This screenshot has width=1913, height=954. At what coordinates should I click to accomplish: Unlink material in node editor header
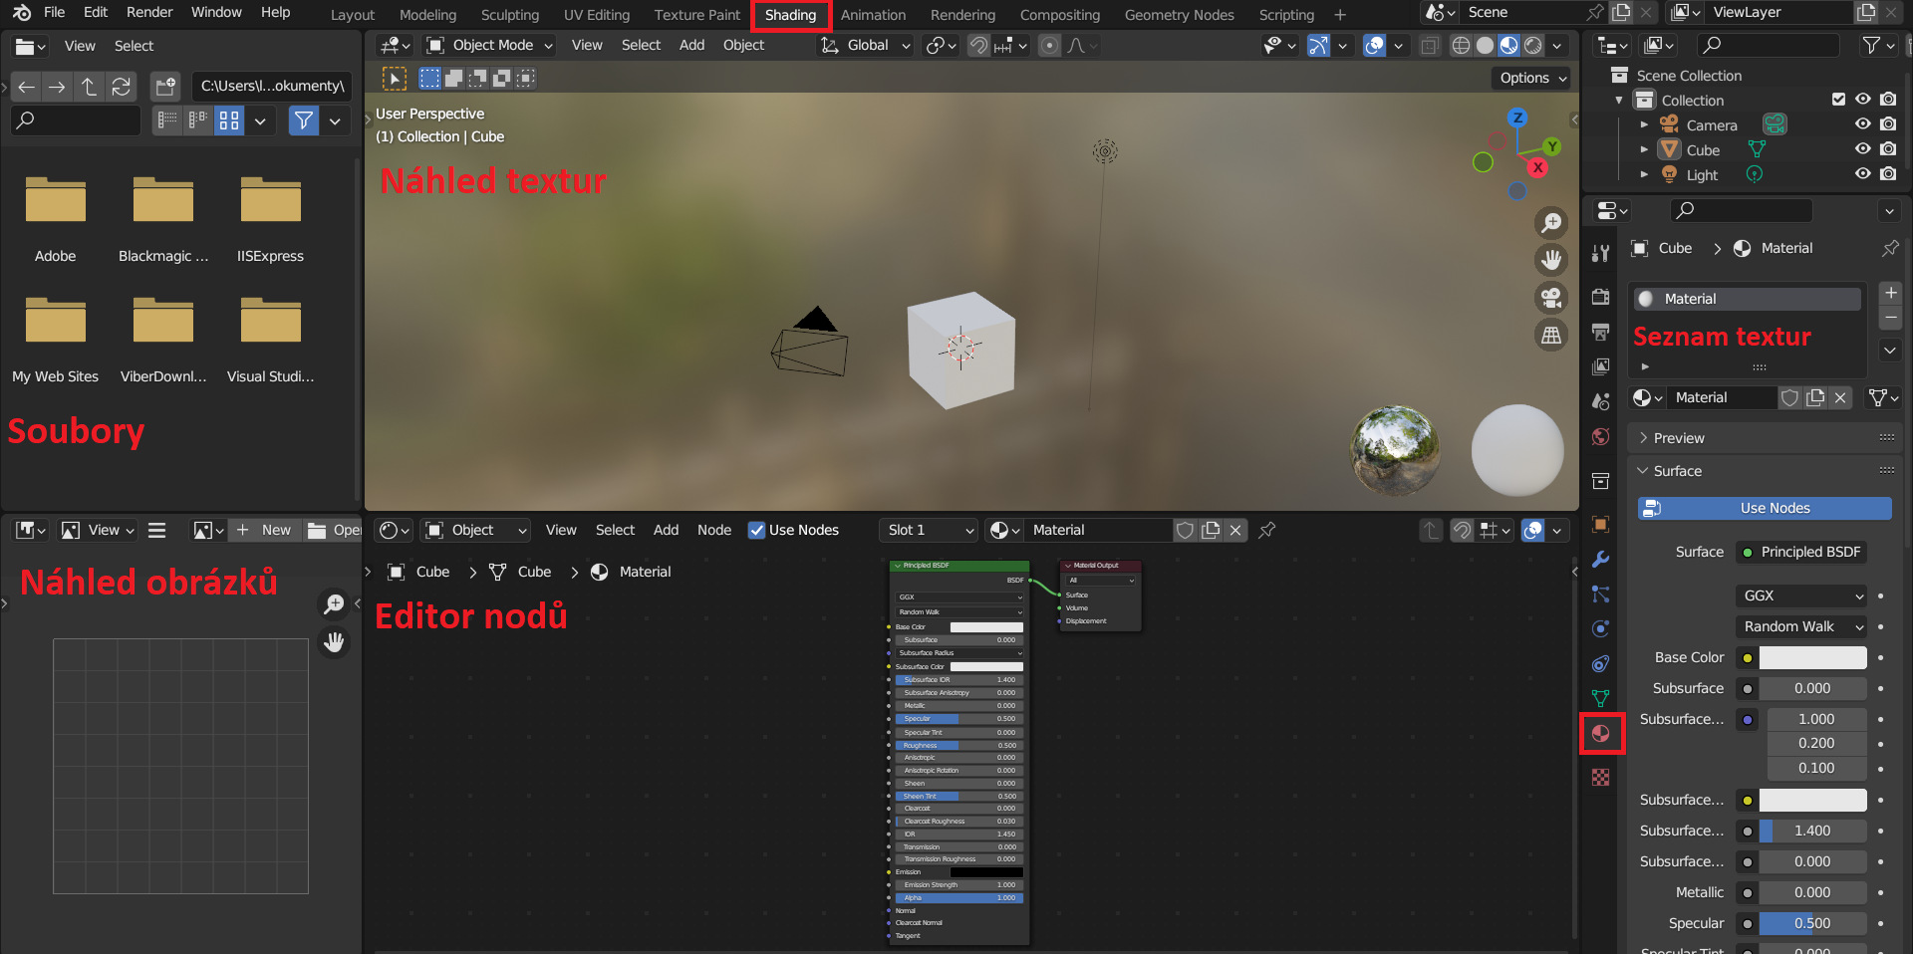[x=1235, y=530]
